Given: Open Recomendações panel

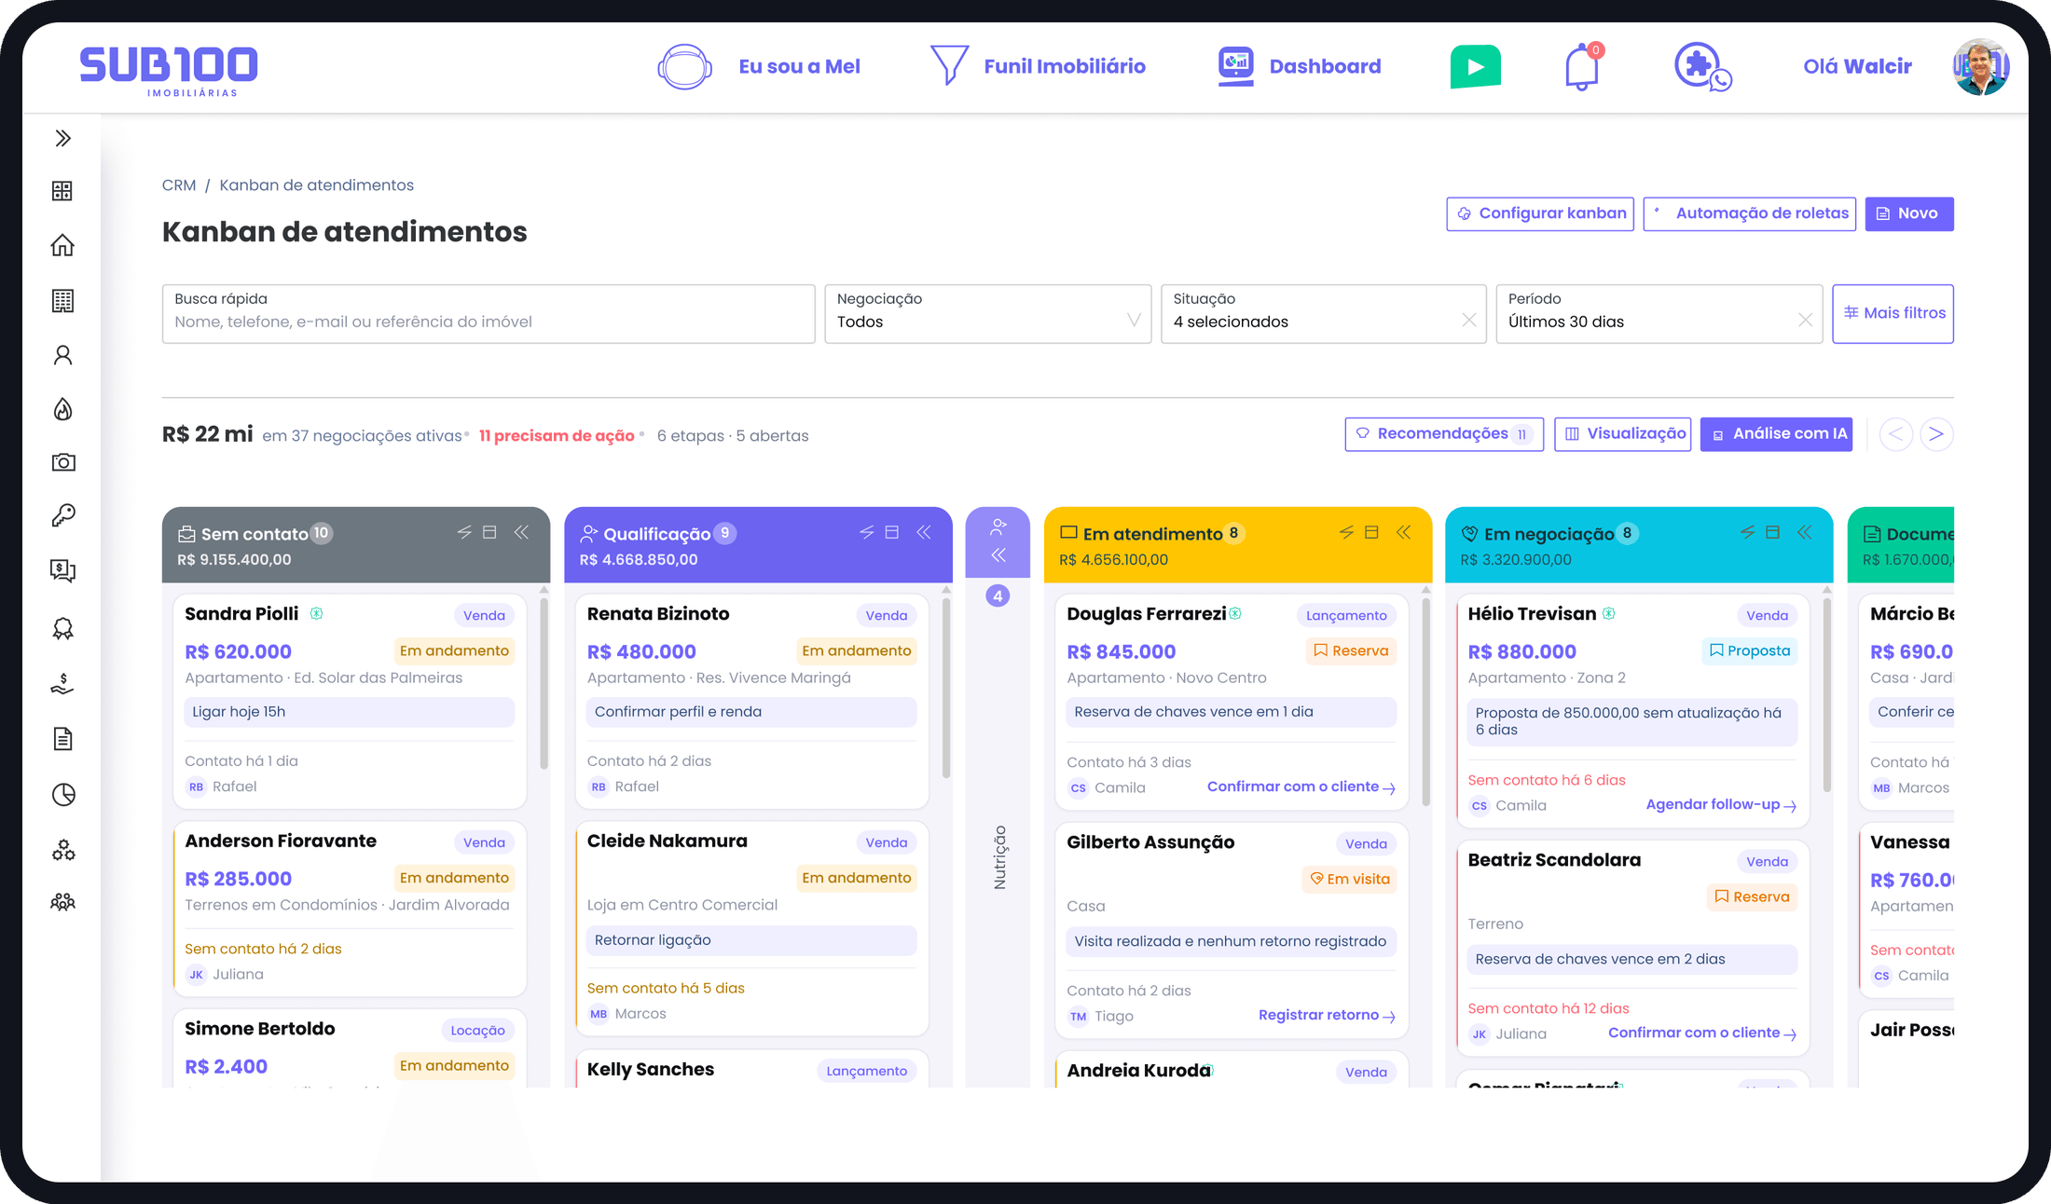Looking at the screenshot, I should point(1444,434).
